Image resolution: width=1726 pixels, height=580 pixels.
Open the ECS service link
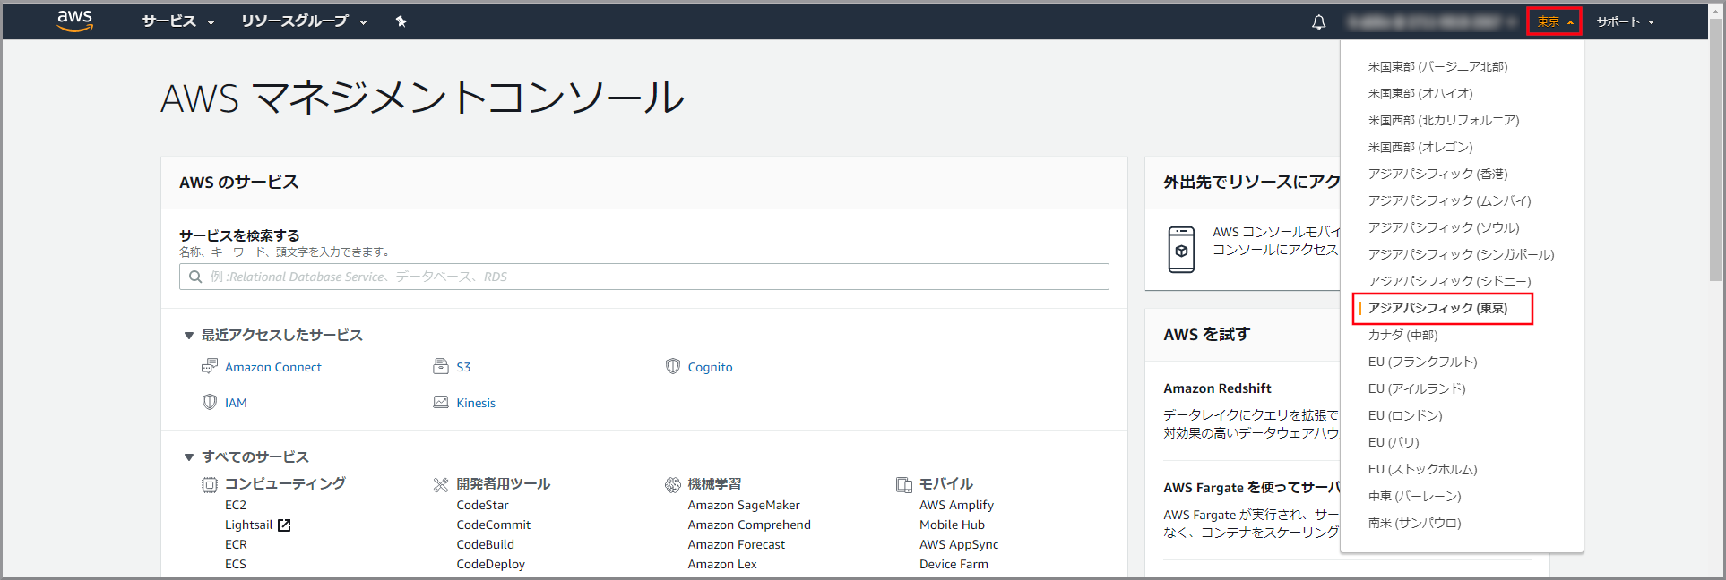point(236,564)
